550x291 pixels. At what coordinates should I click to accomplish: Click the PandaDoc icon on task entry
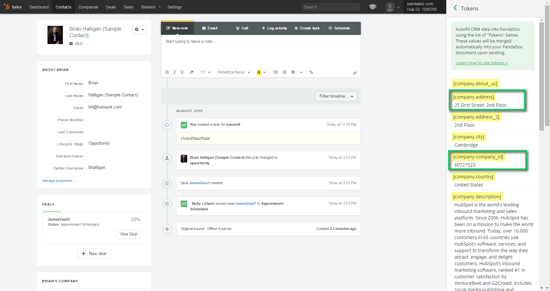(184, 125)
